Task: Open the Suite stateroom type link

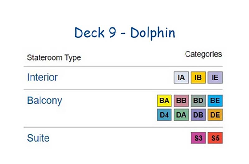Action: tap(38, 138)
